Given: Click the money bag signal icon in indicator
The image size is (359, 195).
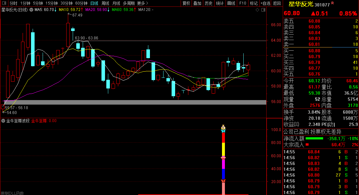Looking at the screenshot, I should coord(223,127).
